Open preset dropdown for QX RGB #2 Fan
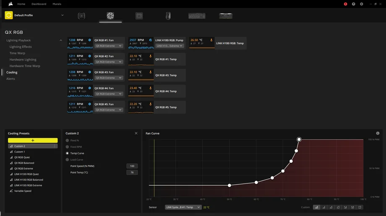This screenshot has height=216, width=386. [109, 62]
